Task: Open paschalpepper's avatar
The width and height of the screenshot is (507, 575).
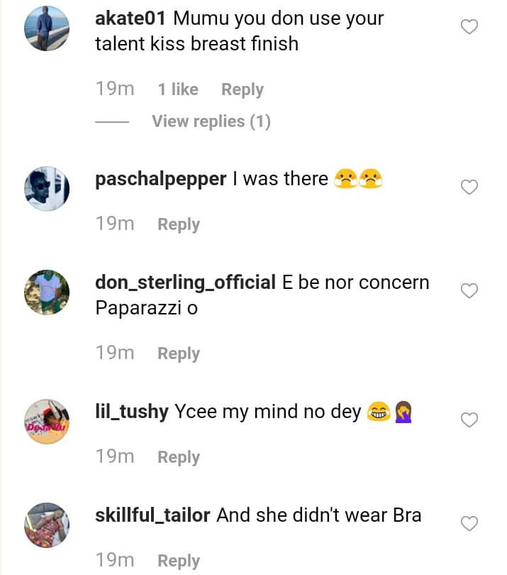Action: pos(46,190)
